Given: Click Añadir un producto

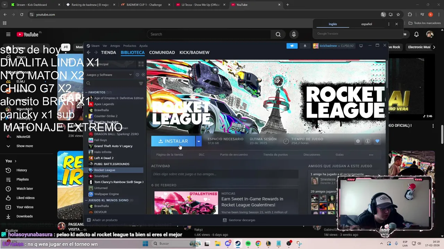Looking at the screenshot, I should (102, 220).
